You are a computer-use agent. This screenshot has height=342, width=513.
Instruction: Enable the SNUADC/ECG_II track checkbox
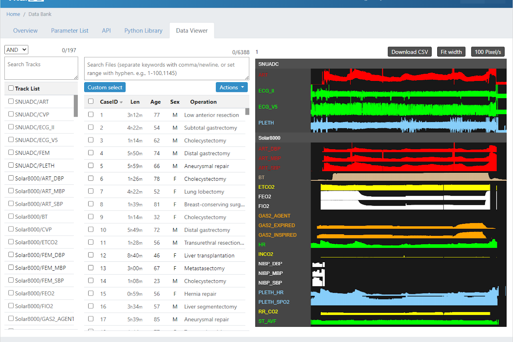point(11,127)
